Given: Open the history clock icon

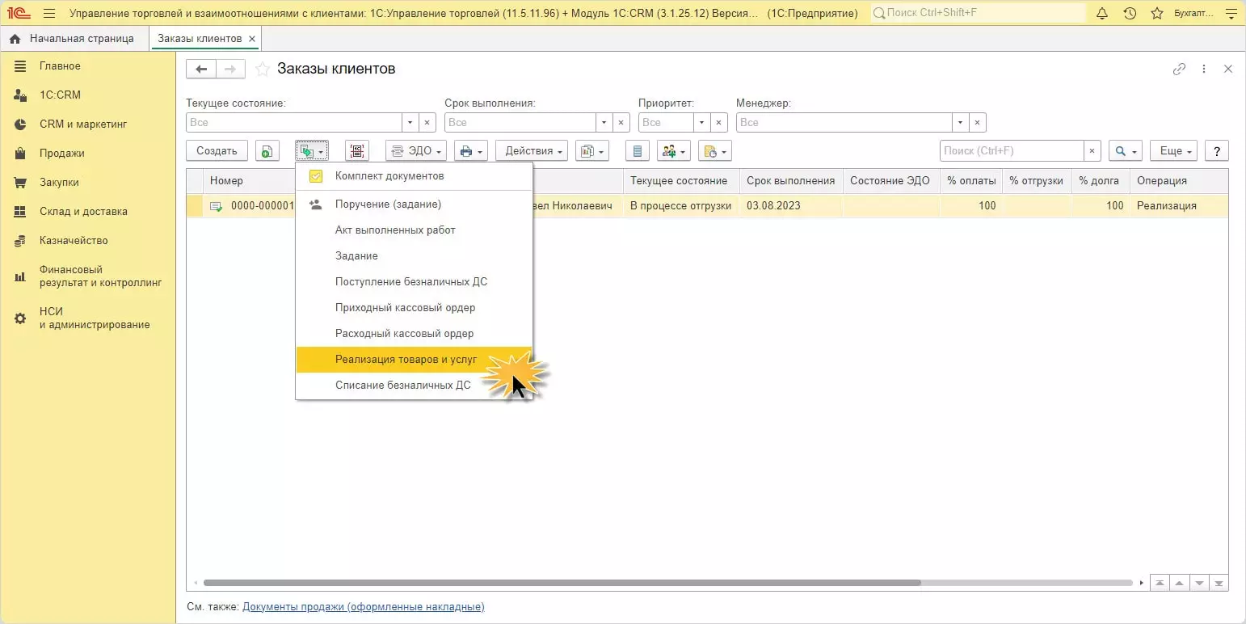Looking at the screenshot, I should [x=1130, y=14].
